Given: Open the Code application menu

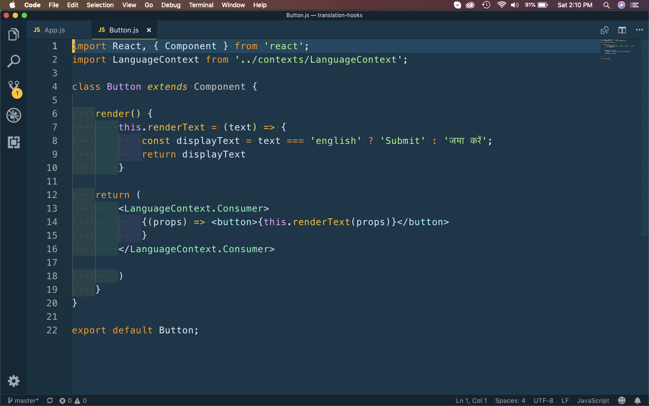Looking at the screenshot, I should click(32, 5).
